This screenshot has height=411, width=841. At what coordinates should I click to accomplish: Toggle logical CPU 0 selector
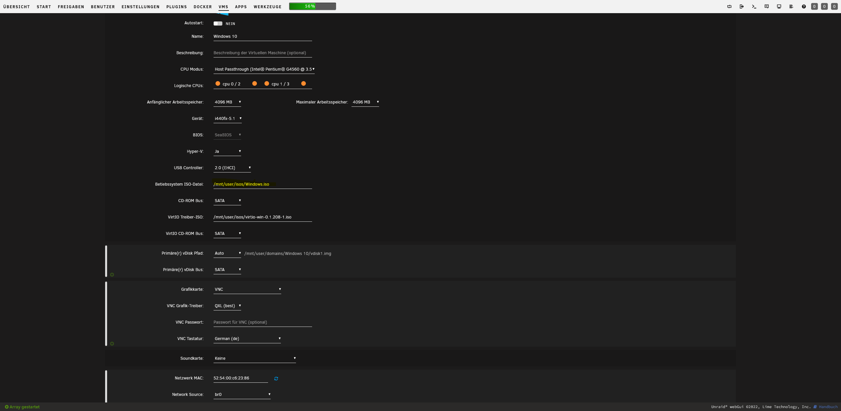[x=217, y=83]
